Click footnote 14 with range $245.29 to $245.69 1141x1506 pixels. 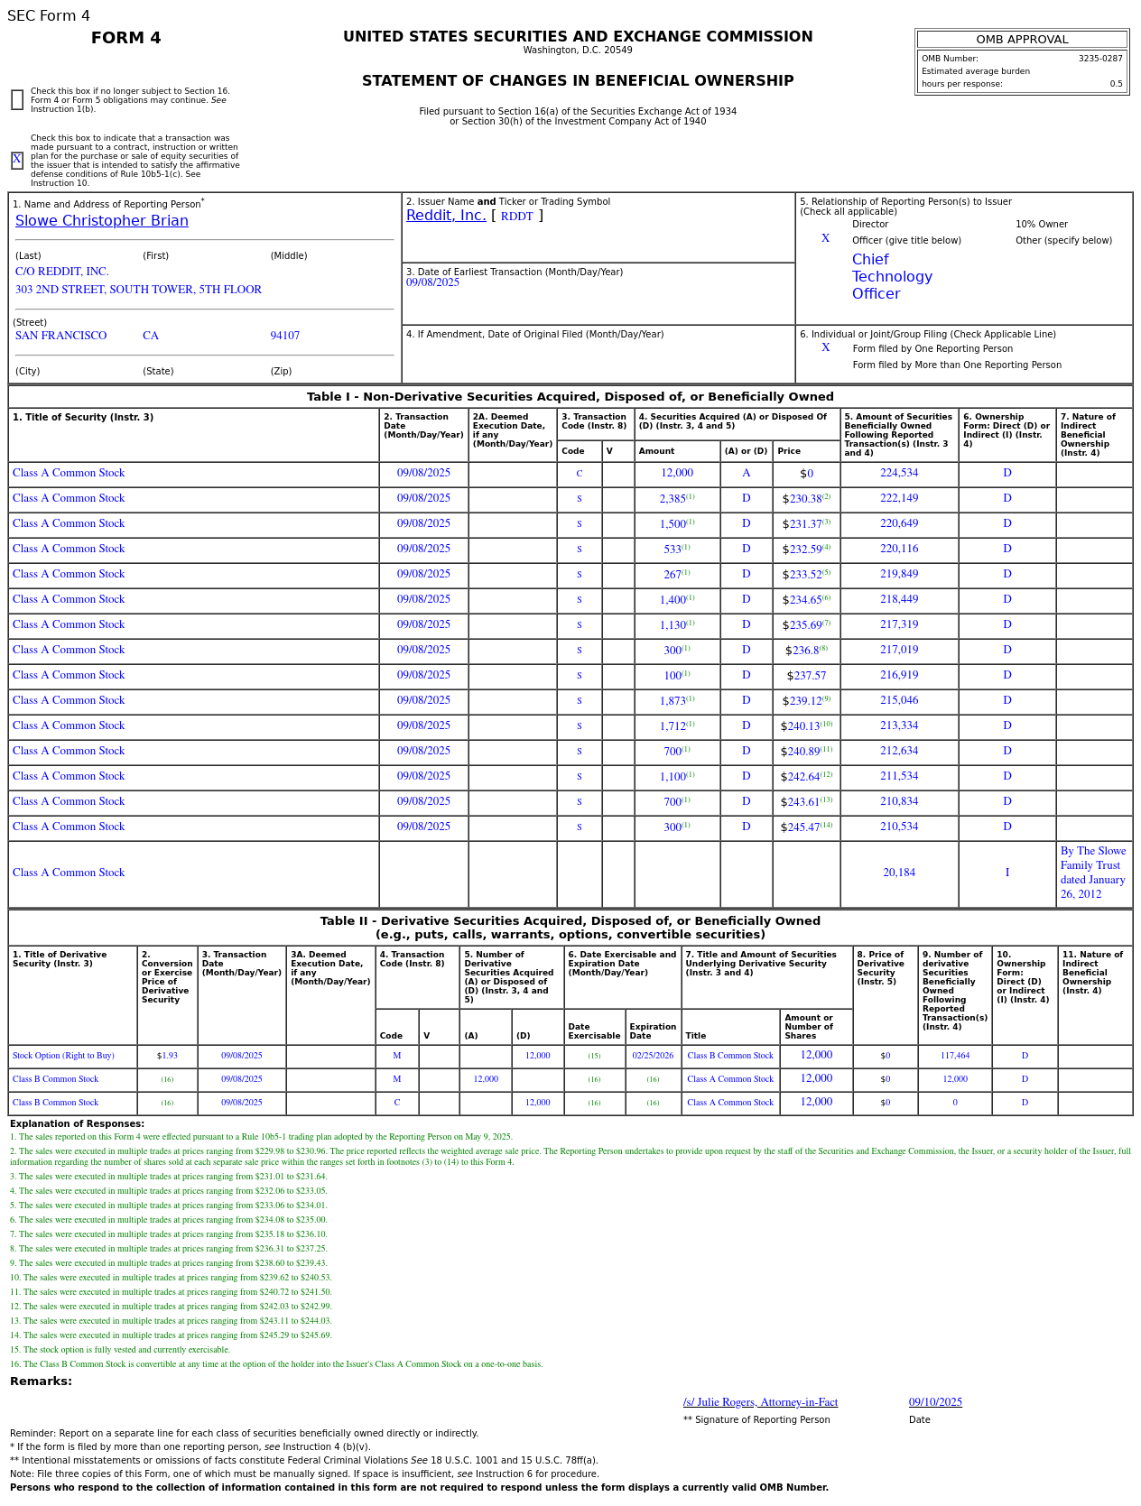(x=171, y=1335)
